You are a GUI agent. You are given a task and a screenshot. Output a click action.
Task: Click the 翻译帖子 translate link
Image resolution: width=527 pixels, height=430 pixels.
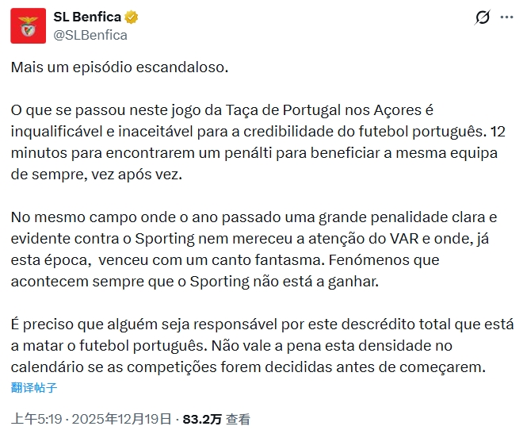coord(34,388)
